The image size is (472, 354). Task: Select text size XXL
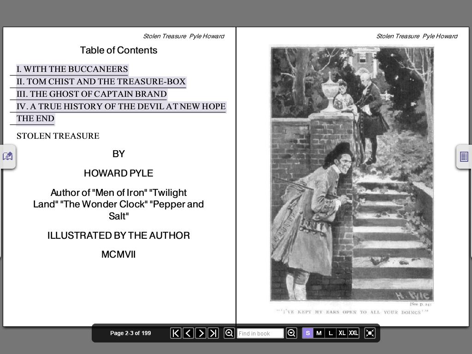pyautogui.click(x=354, y=333)
